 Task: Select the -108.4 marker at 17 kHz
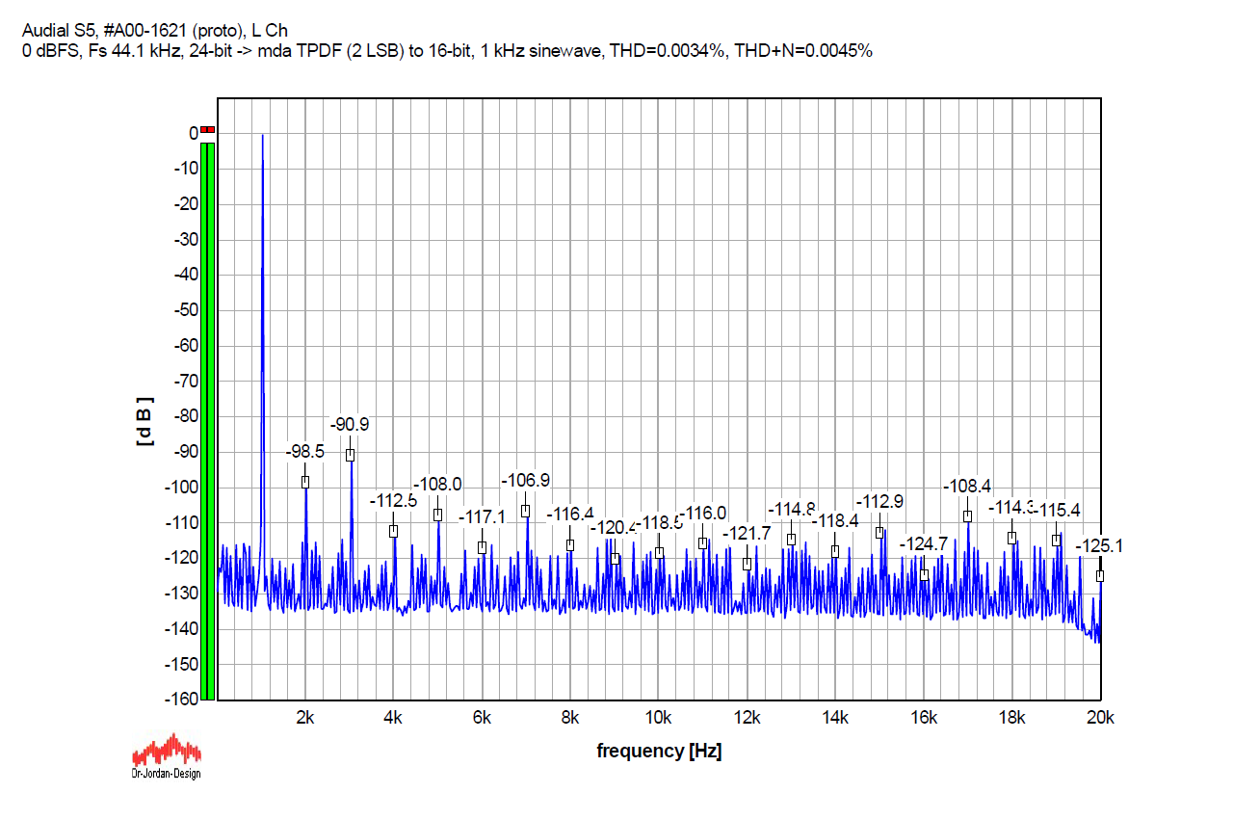point(967,516)
